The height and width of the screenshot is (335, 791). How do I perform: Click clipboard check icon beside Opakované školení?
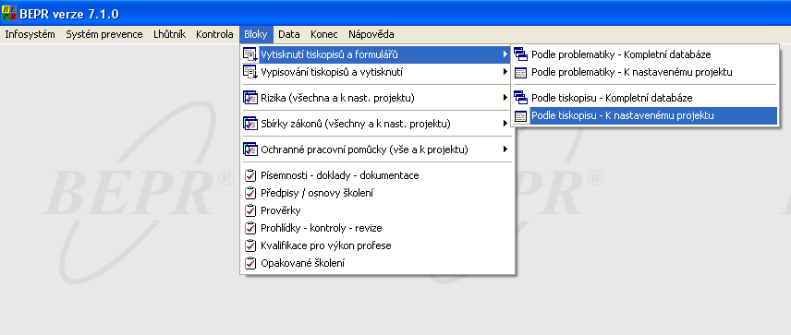250,263
